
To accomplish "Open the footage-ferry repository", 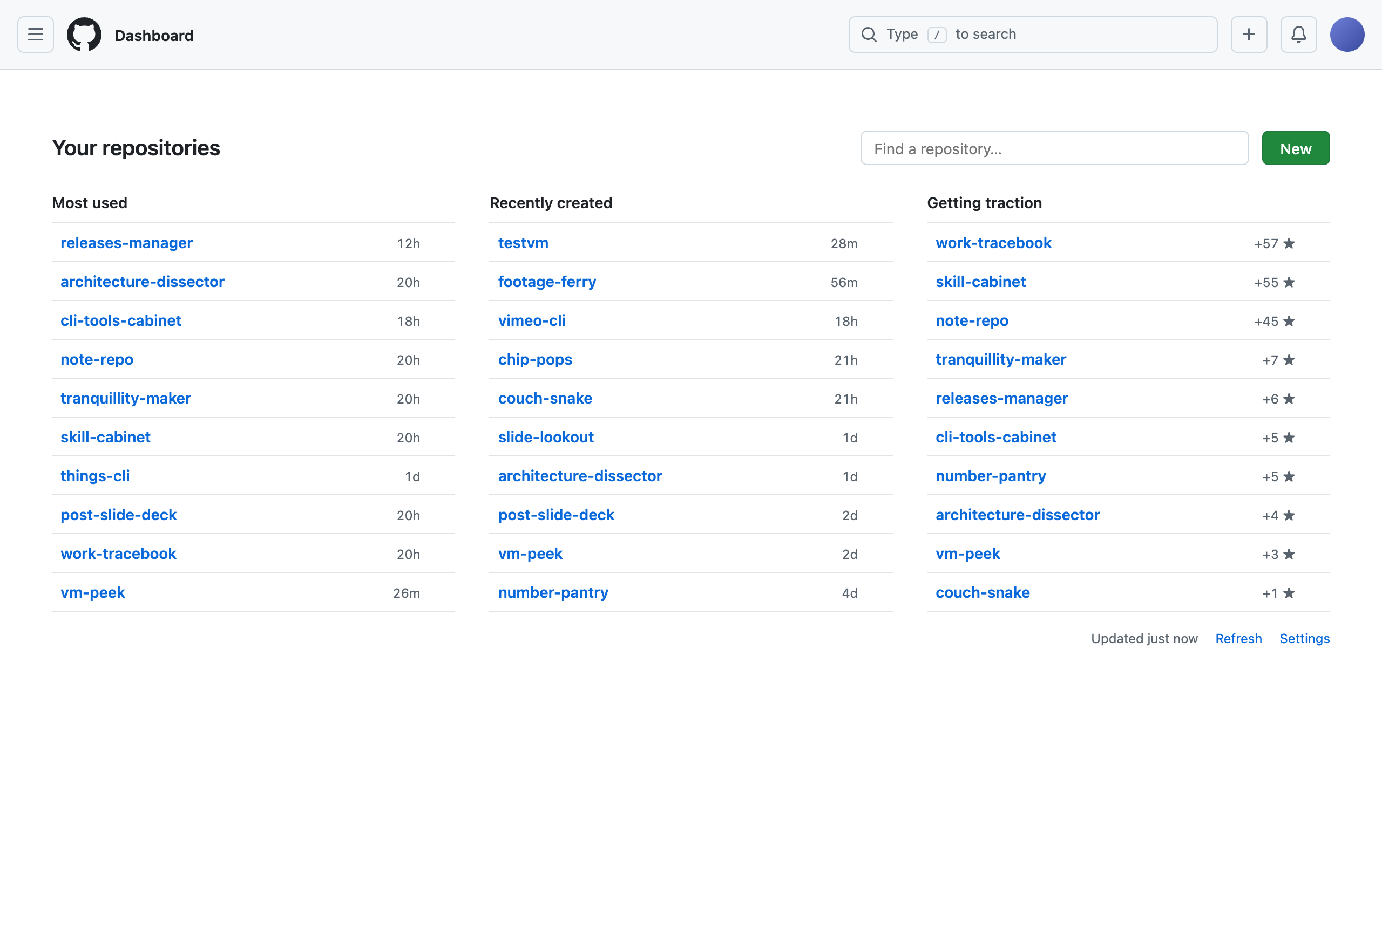I will (546, 282).
